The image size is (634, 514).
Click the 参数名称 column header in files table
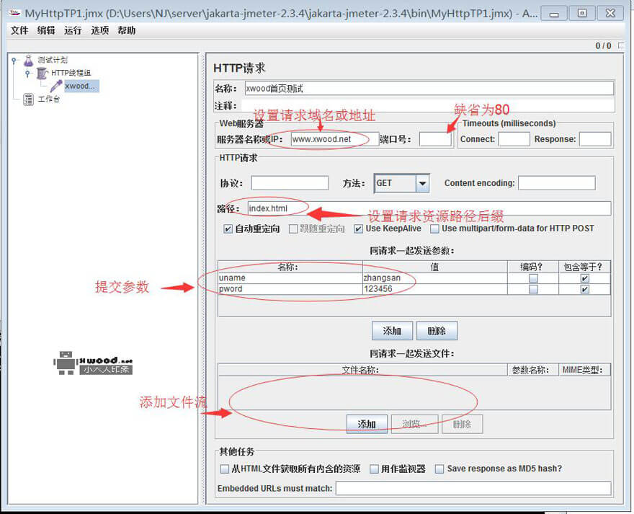pyautogui.click(x=533, y=370)
